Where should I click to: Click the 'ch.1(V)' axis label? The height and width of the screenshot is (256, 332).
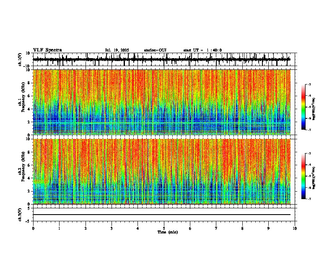(x=20, y=59)
